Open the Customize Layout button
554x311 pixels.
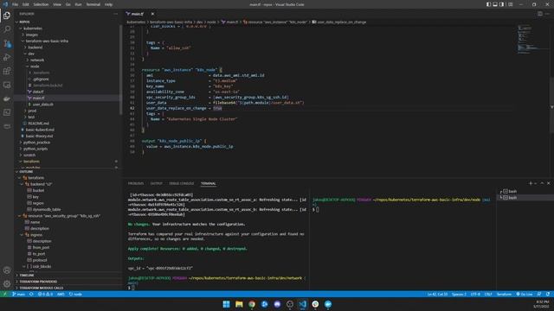pos(511,4)
